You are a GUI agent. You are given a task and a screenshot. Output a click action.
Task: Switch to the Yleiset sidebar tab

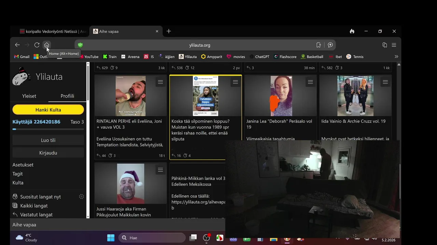29,96
